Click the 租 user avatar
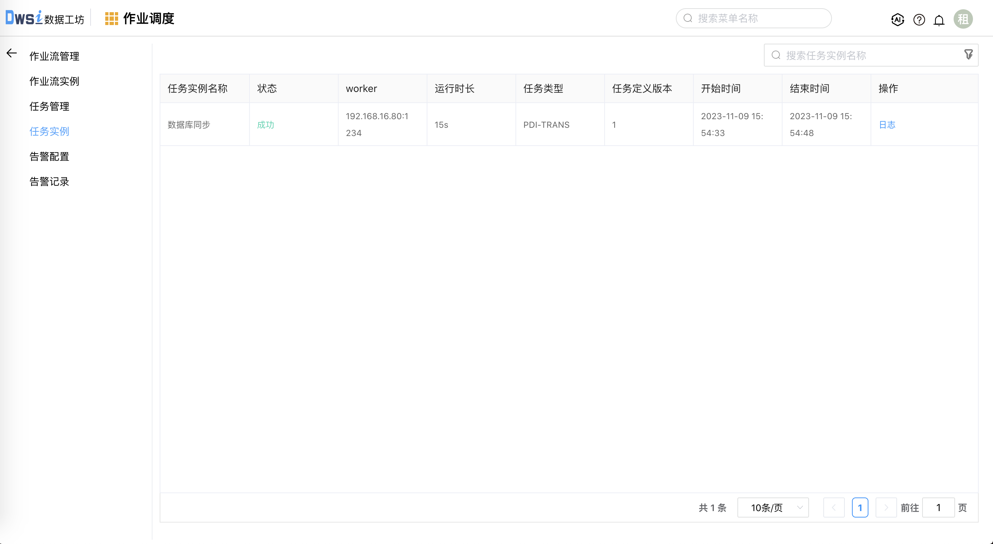 coord(963,19)
